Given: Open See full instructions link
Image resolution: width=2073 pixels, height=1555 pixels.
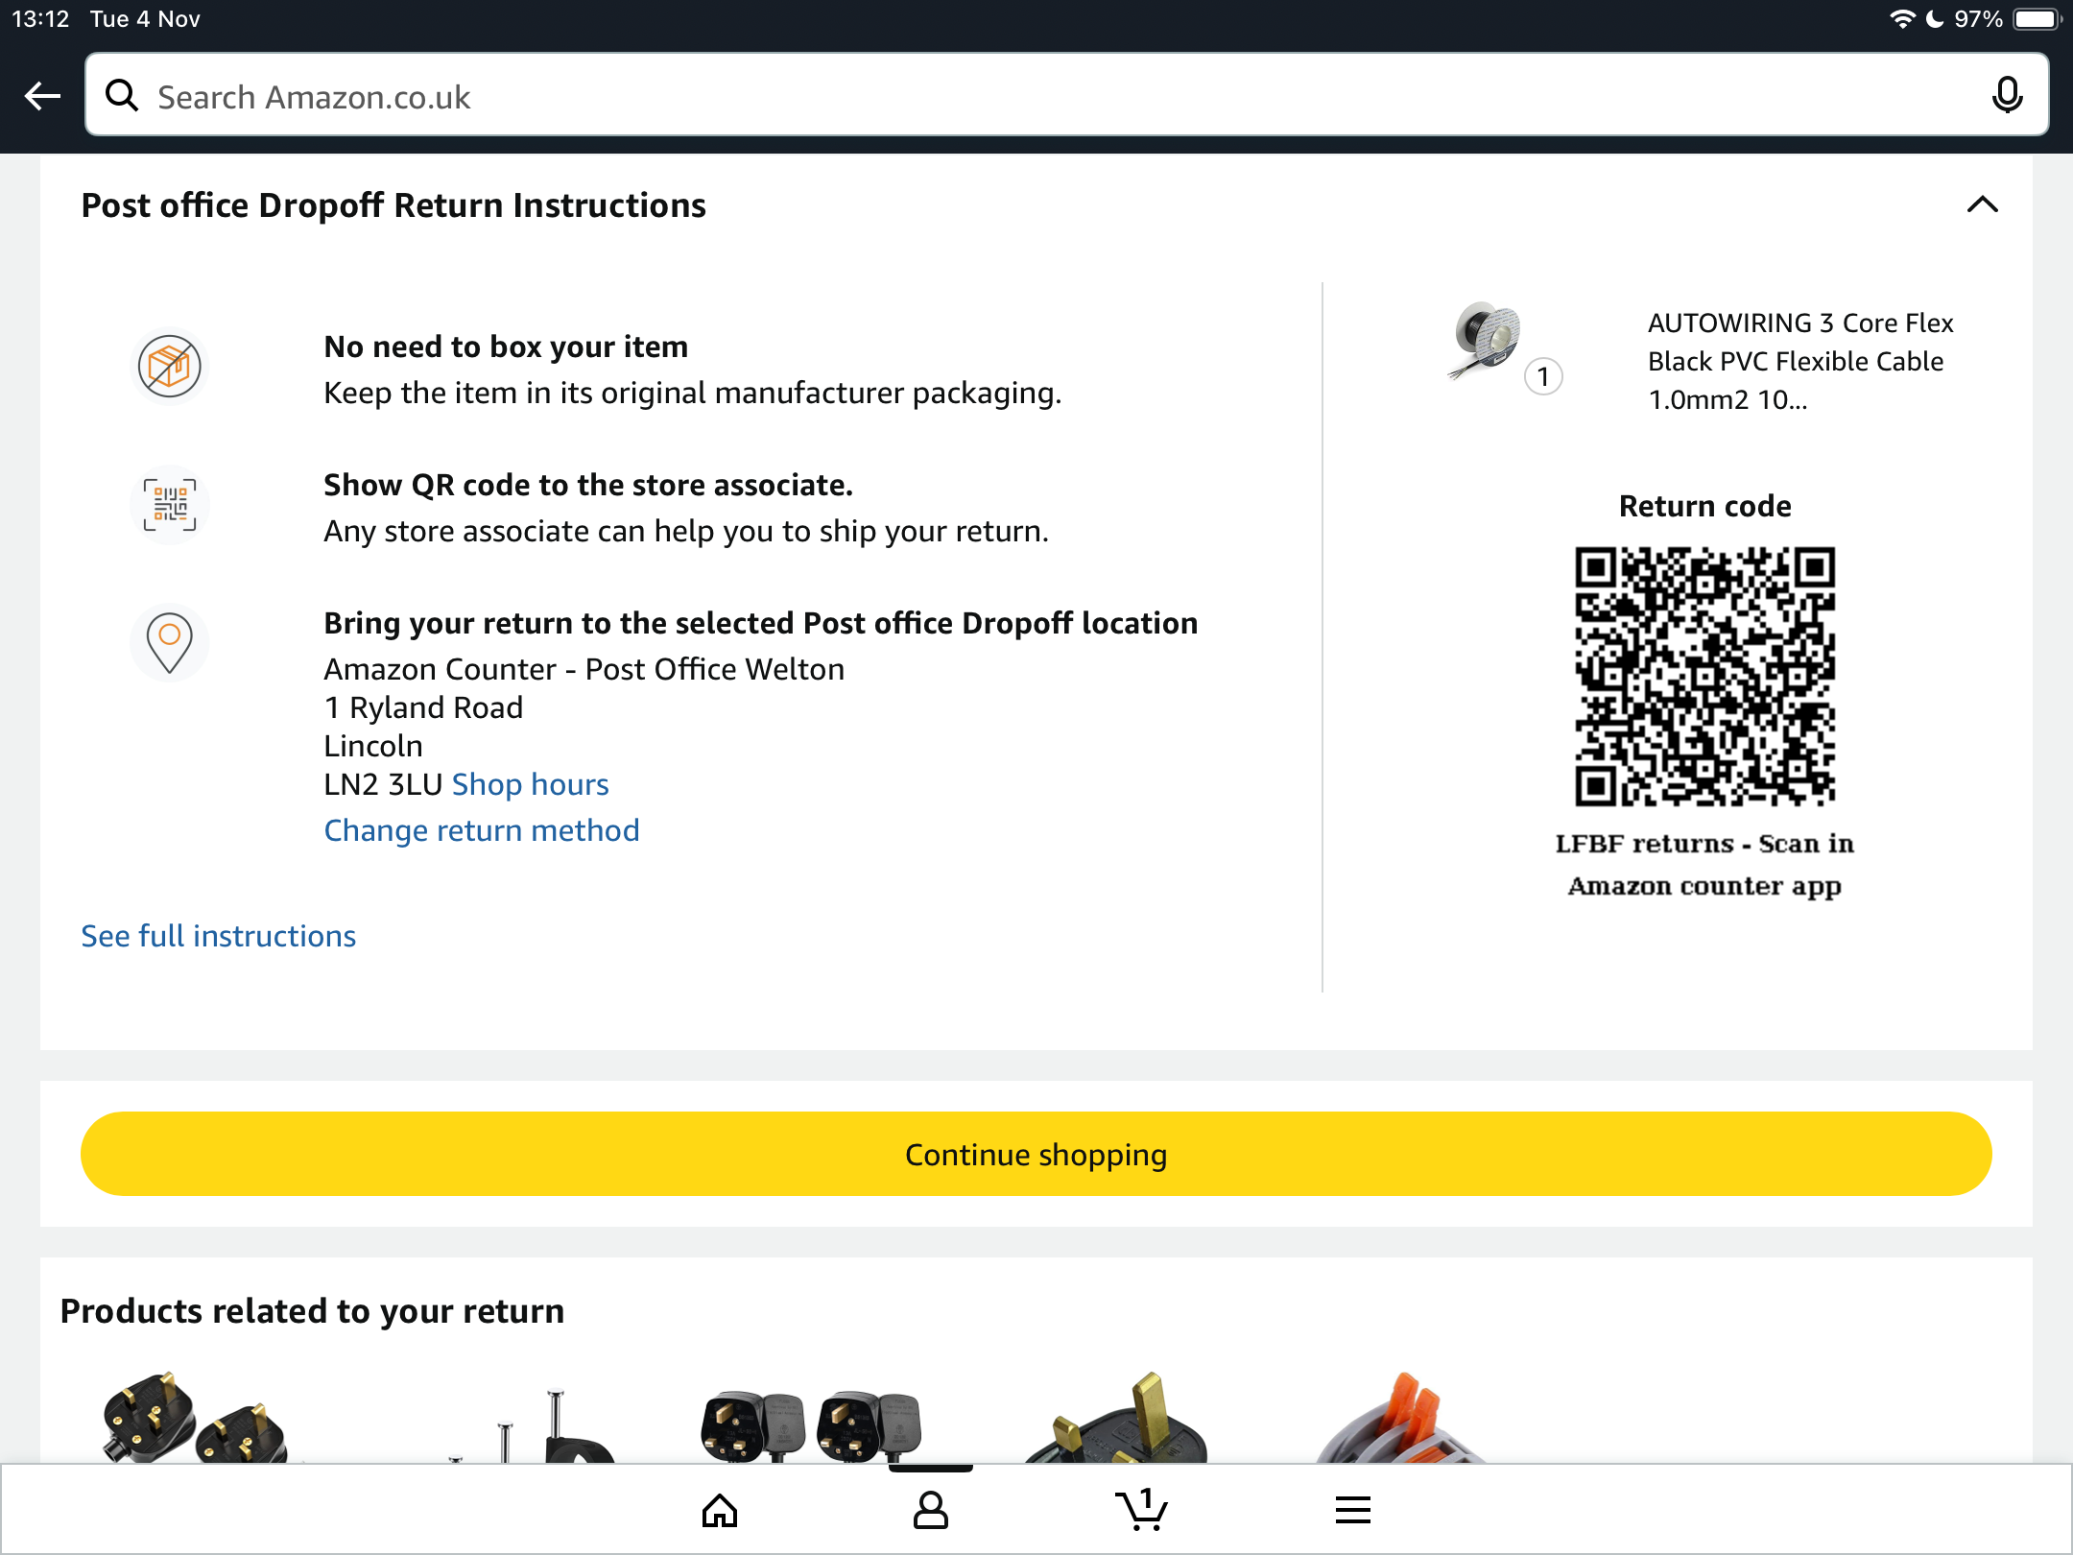Looking at the screenshot, I should [x=219, y=936].
